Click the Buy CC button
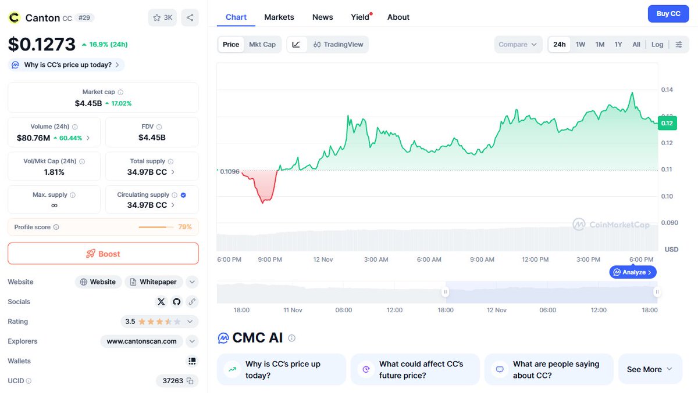Screen dimensions: 698x393 coord(668,14)
